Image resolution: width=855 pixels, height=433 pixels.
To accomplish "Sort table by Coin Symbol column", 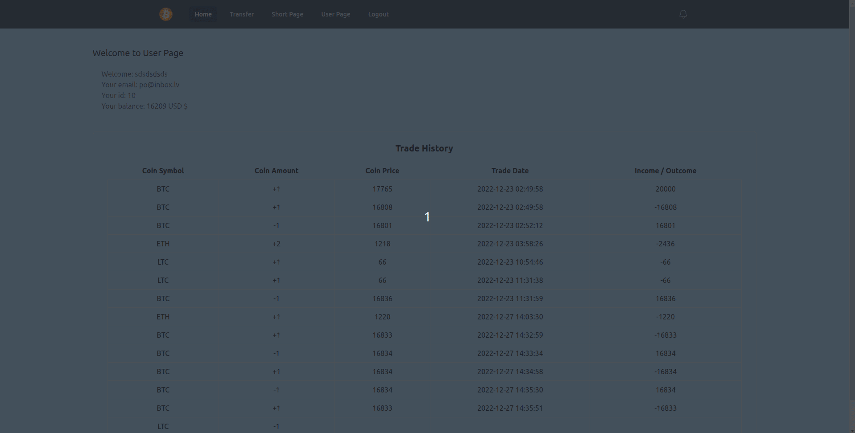I will tap(163, 171).
